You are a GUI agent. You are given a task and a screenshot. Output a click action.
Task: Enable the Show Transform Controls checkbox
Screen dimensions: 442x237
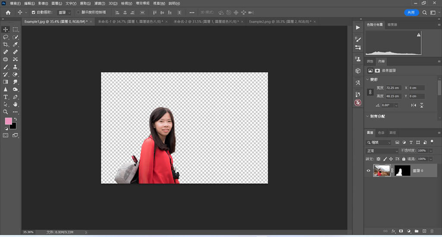[x=79, y=13]
